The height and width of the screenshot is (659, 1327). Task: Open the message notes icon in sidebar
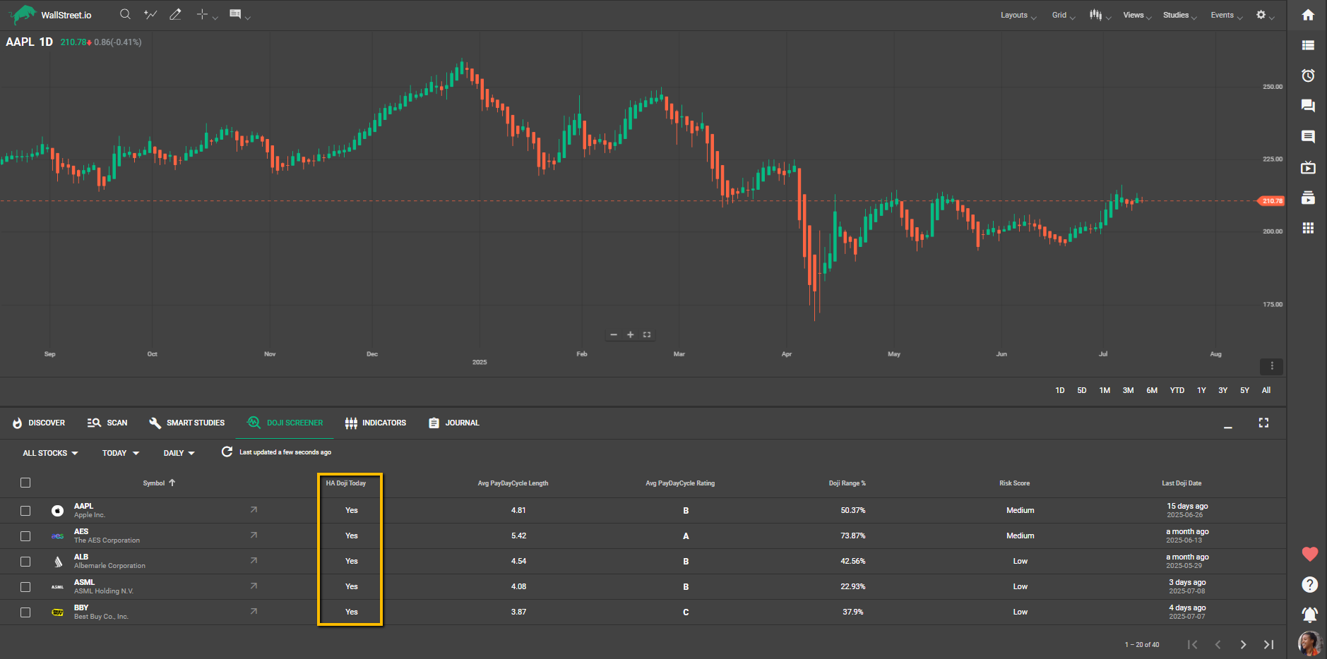(x=1308, y=136)
